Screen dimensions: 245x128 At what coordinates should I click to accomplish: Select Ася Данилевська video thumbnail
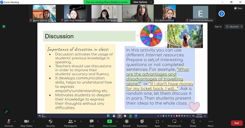(x=169, y=13)
